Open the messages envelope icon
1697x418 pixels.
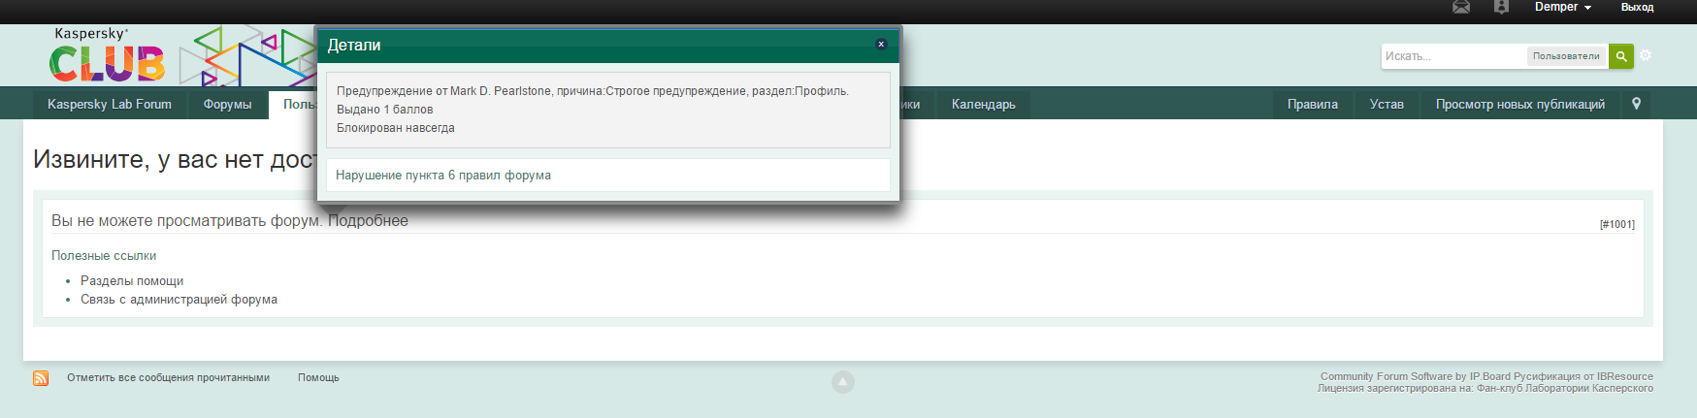[1461, 7]
